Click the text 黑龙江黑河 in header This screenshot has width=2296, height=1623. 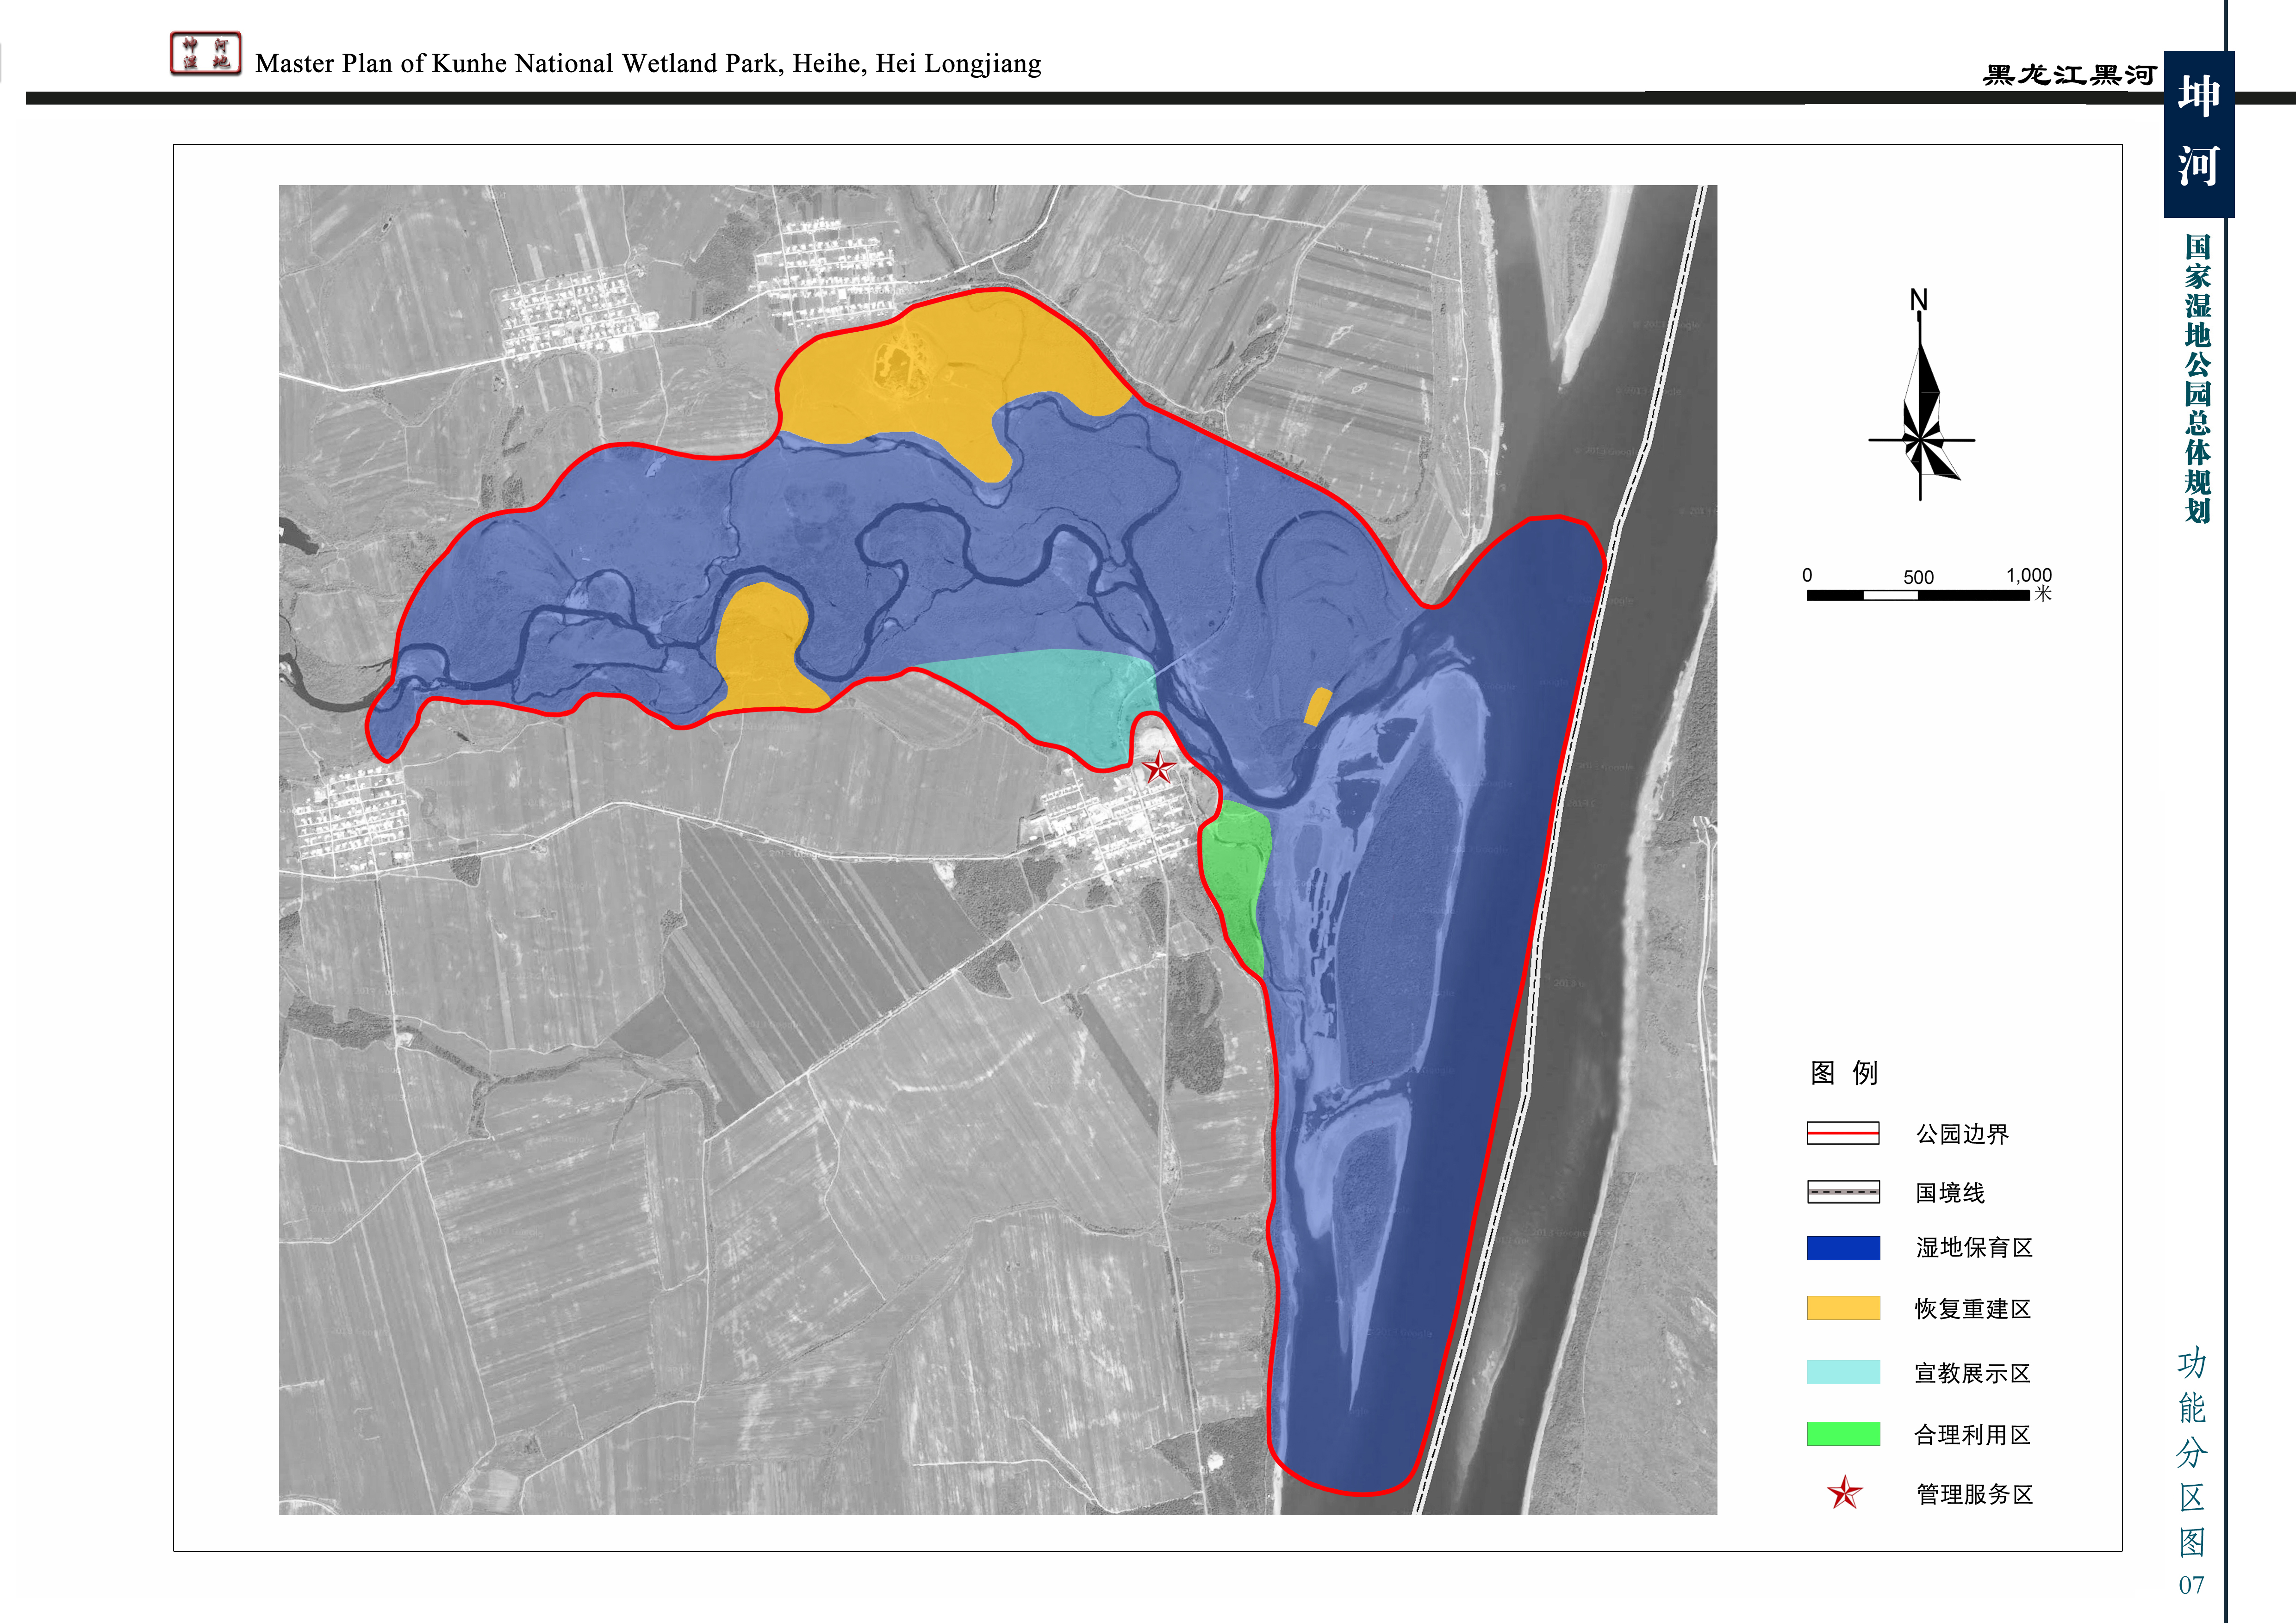tap(2069, 76)
